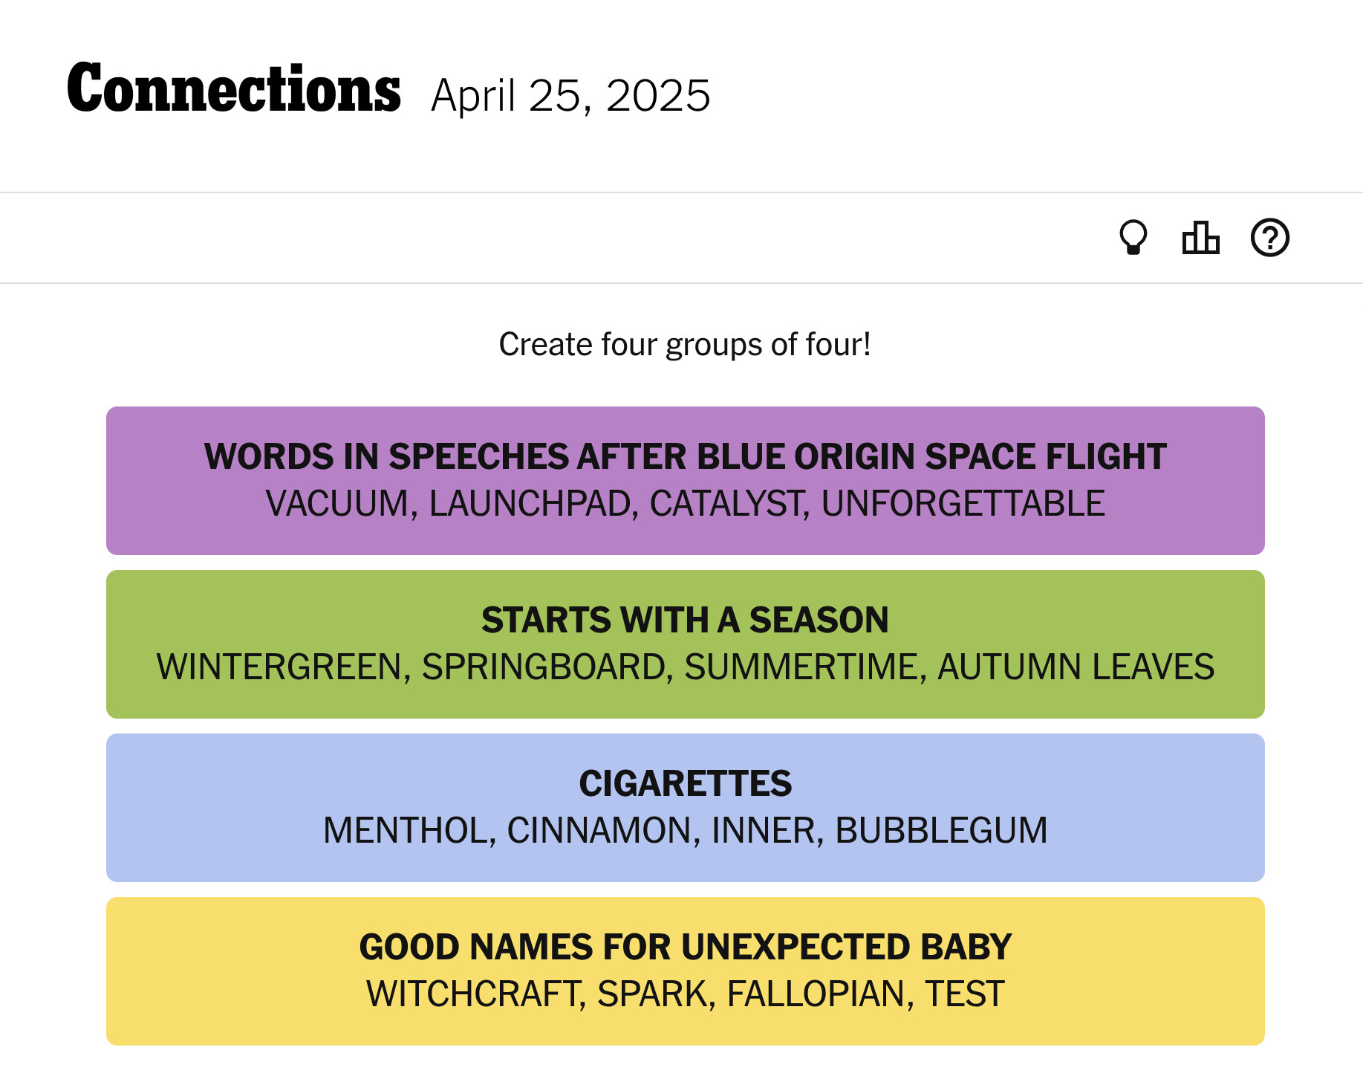Viewport: 1363px width, 1082px height.
Task: Click the yellow color band of easiest group
Action: [x=685, y=971]
